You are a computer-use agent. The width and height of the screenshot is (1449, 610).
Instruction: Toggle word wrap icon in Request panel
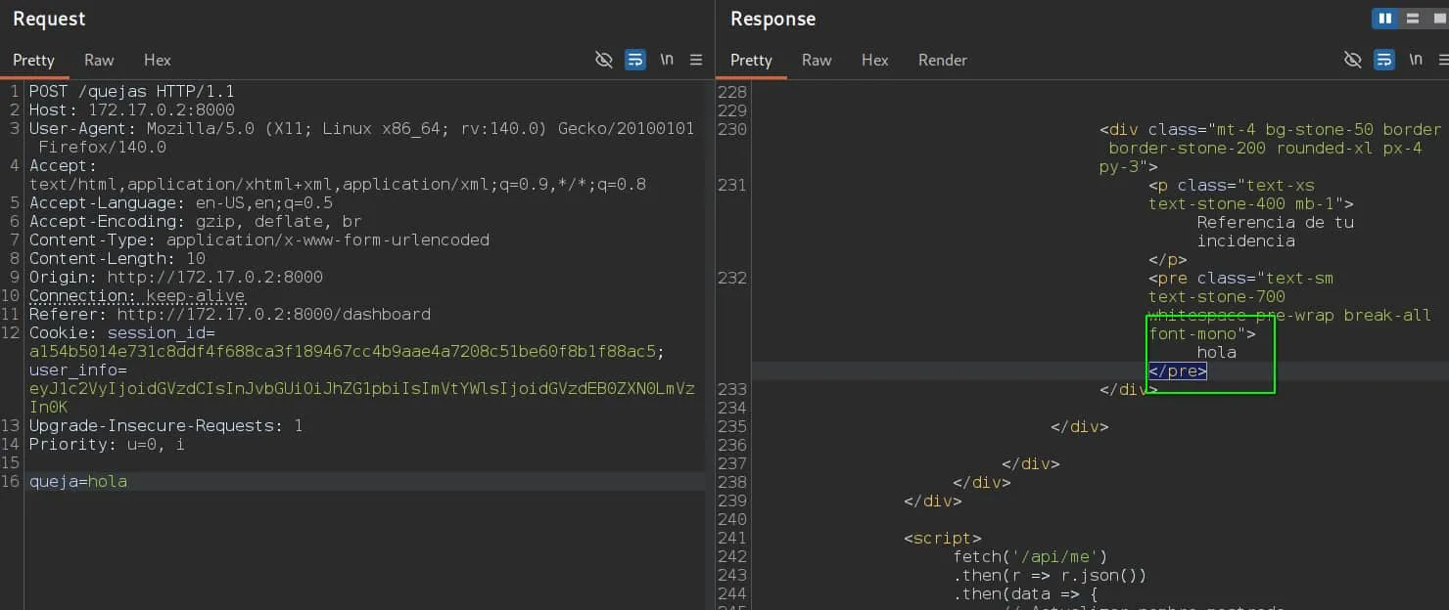[635, 60]
